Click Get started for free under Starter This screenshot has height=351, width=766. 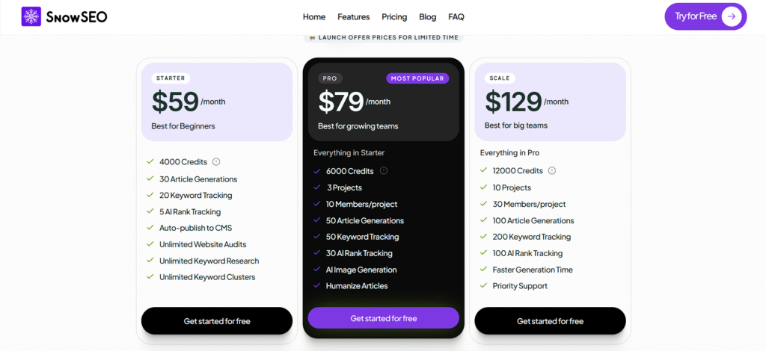pyautogui.click(x=217, y=321)
